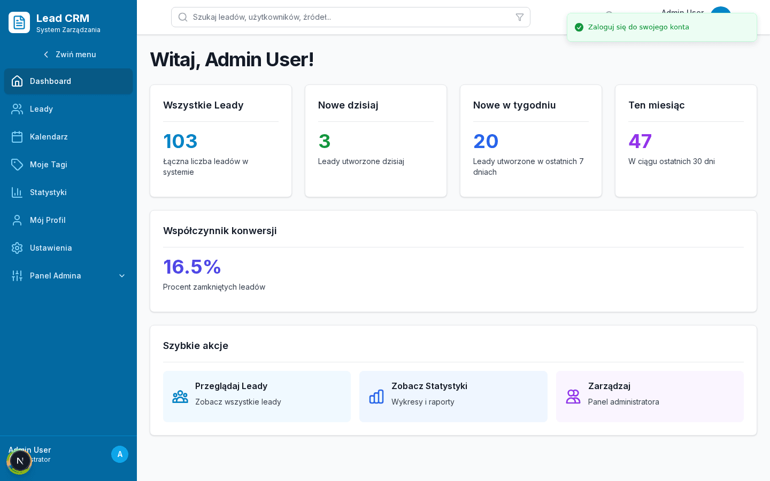
Task: Click the Leady people icon
Action: pyautogui.click(x=17, y=109)
